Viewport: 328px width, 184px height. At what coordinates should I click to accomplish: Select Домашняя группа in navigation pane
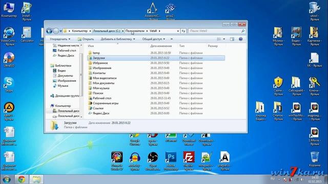[x=65, y=96]
